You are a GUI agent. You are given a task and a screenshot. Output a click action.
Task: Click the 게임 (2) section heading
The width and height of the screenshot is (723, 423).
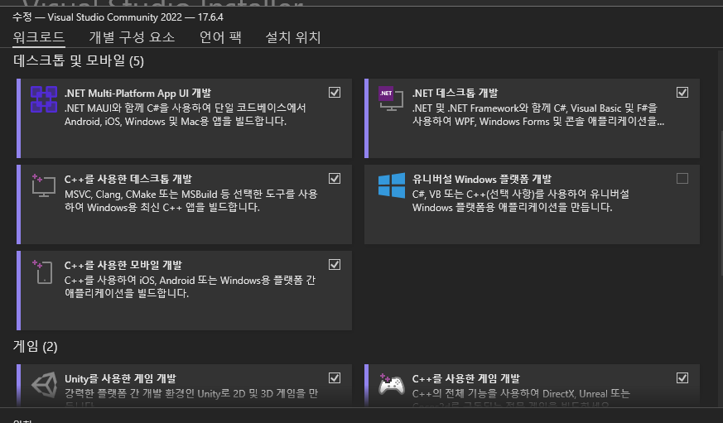point(35,346)
